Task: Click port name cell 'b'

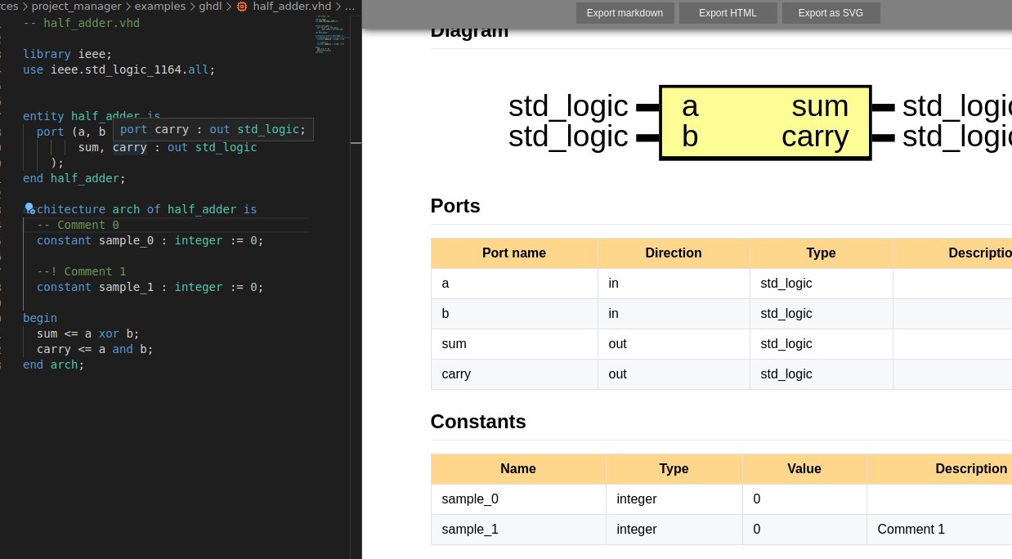Action: 514,314
